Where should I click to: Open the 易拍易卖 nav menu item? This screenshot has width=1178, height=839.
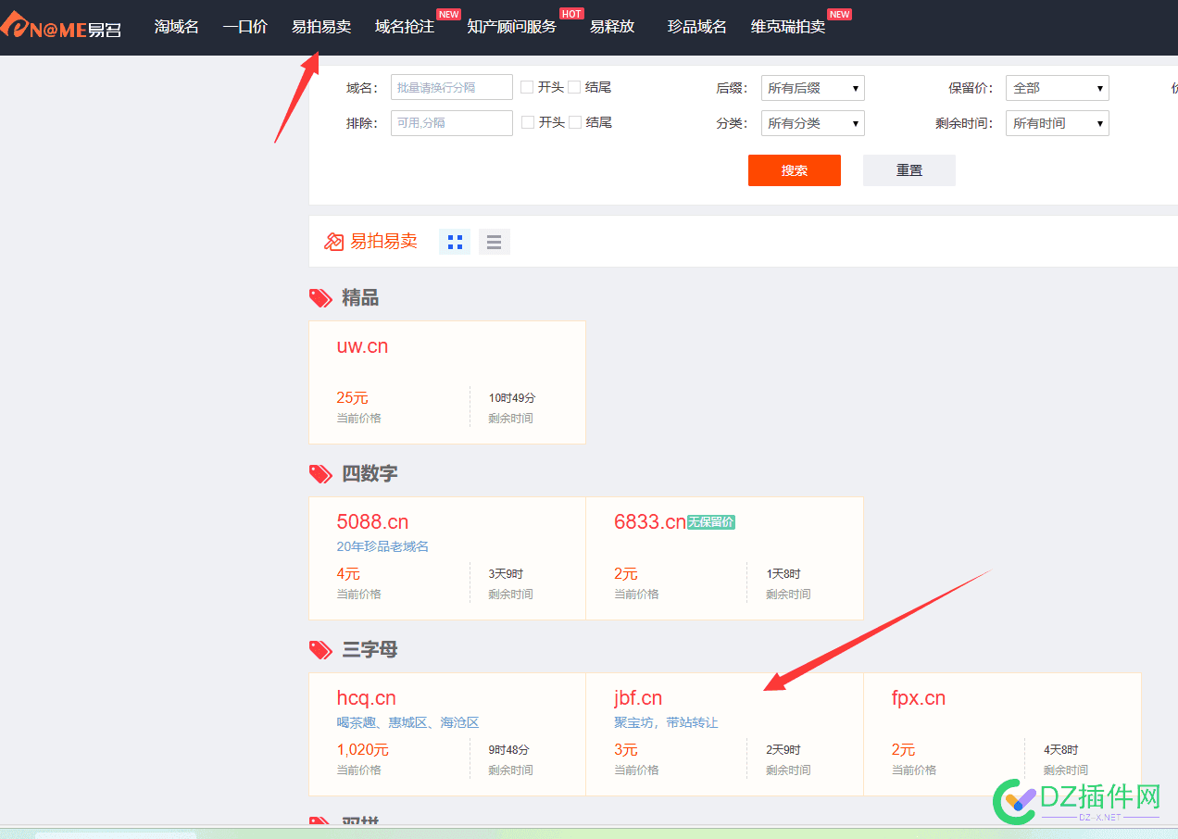[x=321, y=27]
